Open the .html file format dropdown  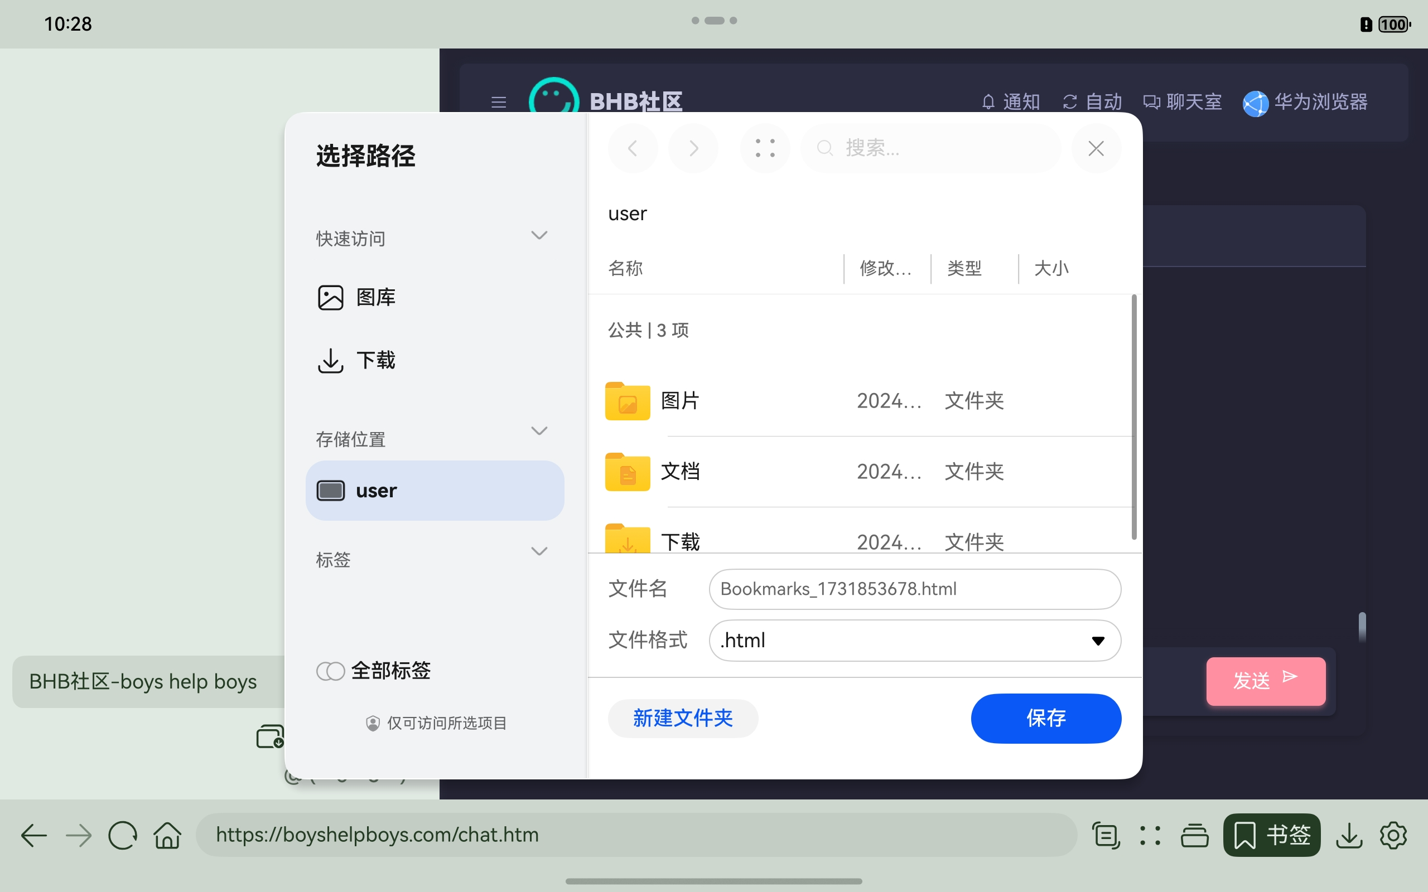coord(915,640)
